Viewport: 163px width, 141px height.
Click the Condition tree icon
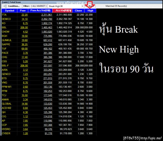click(x=5, y=6)
